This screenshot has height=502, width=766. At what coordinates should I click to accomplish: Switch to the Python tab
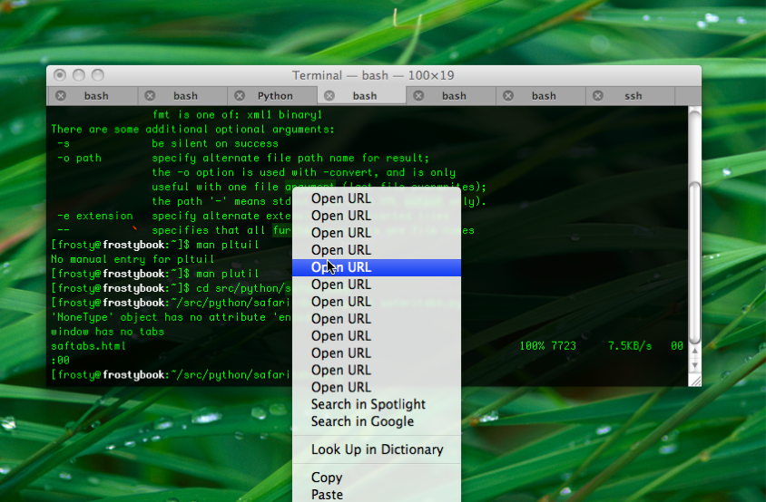coord(275,96)
